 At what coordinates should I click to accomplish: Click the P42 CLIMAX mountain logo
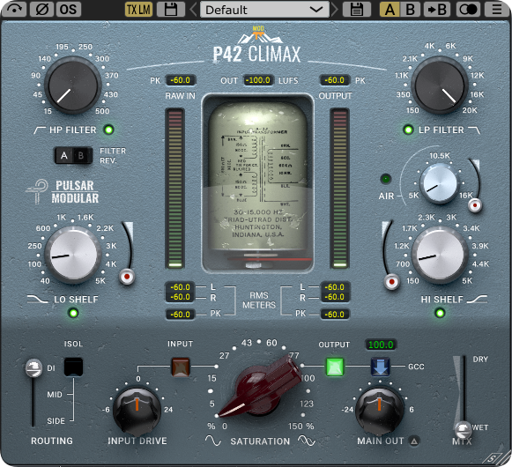click(257, 44)
